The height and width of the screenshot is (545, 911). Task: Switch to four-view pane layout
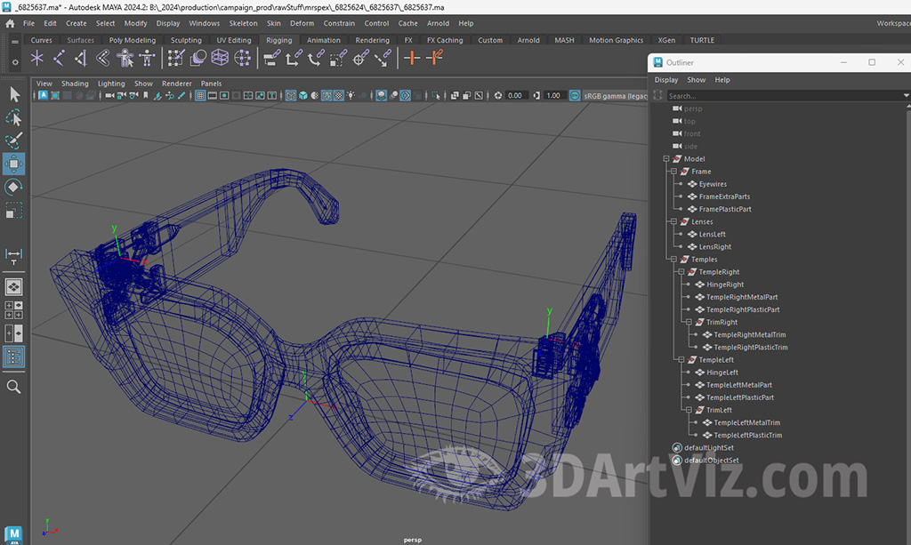[14, 310]
